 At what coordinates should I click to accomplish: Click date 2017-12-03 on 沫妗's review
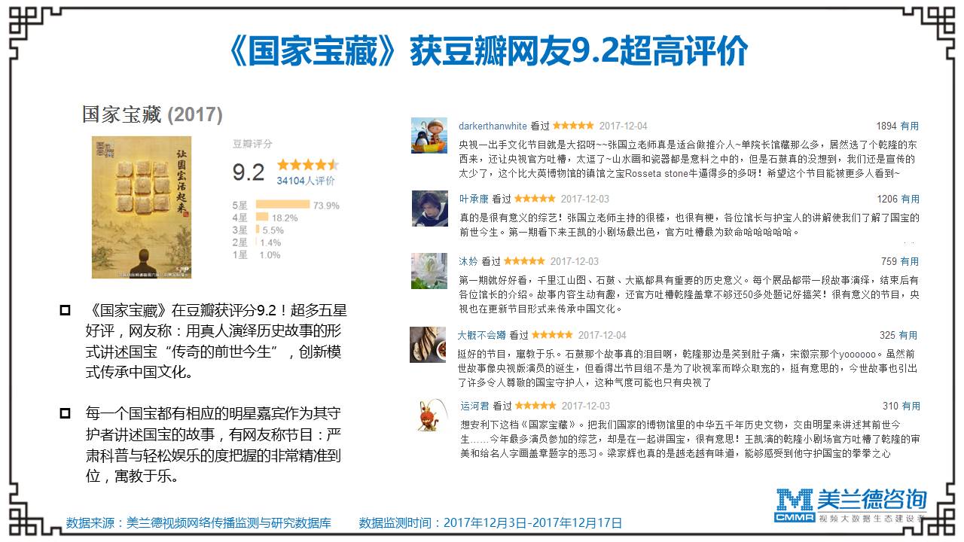tap(575, 261)
